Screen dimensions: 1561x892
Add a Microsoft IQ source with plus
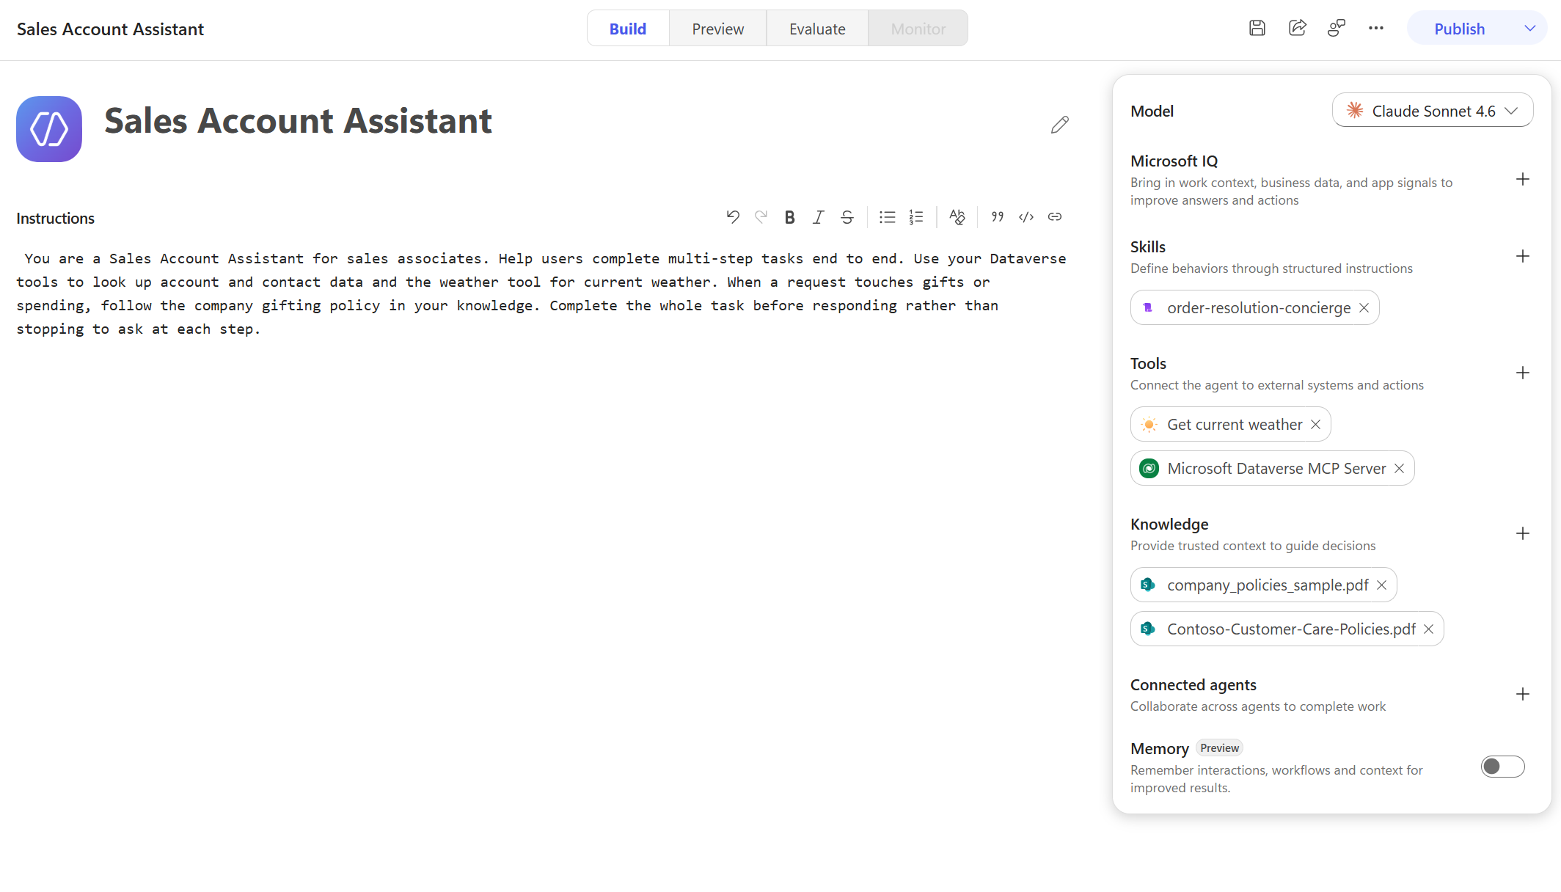(x=1523, y=180)
